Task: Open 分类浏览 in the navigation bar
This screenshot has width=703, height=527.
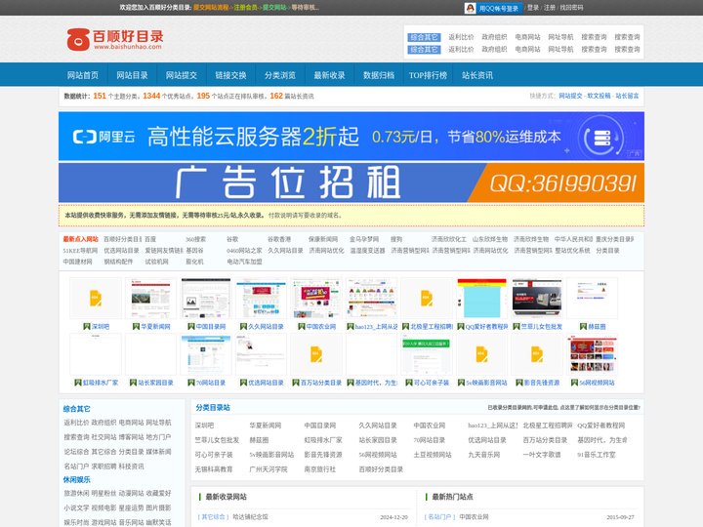Action: coord(280,75)
